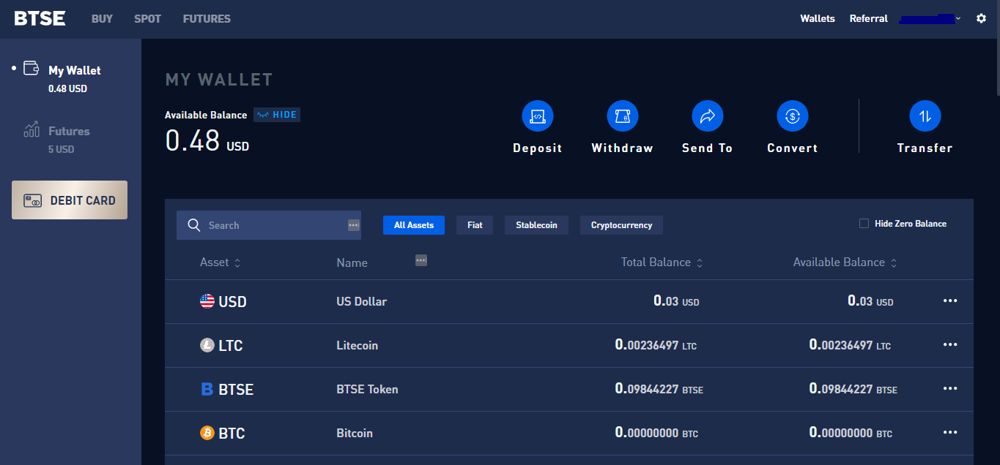Click the Deposit icon
This screenshot has width=1000, height=465.
tap(537, 116)
